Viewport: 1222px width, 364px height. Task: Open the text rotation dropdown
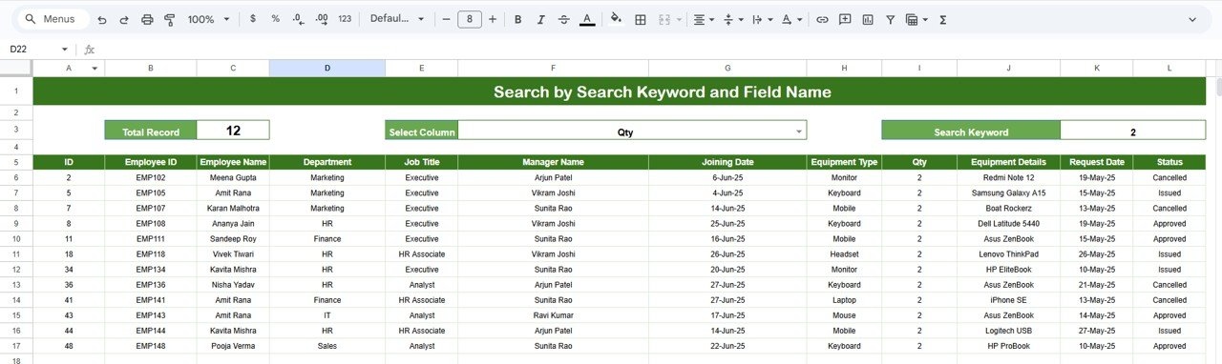791,19
